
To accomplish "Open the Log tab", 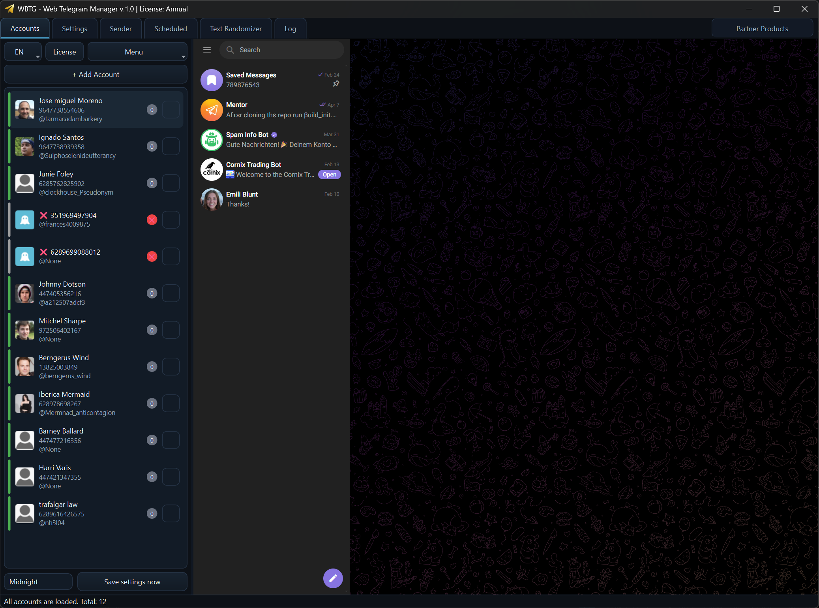I will [290, 29].
